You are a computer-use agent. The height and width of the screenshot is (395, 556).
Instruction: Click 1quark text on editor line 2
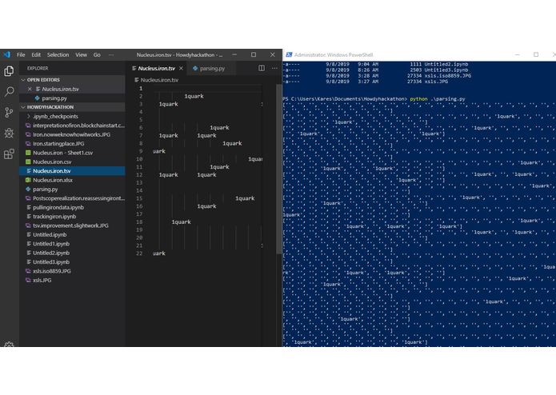(x=194, y=96)
